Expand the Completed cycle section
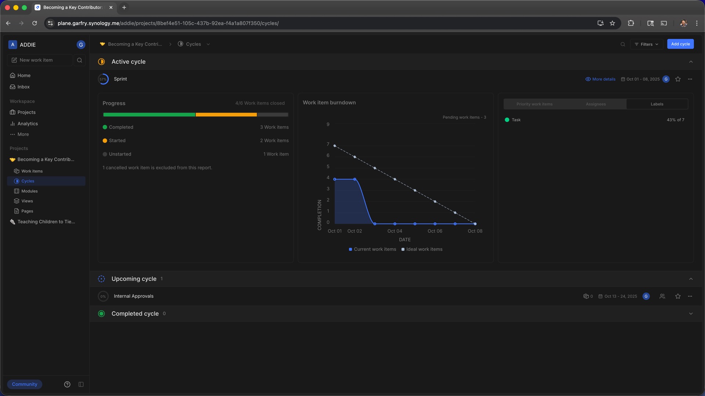This screenshot has width=705, height=396. click(691, 314)
